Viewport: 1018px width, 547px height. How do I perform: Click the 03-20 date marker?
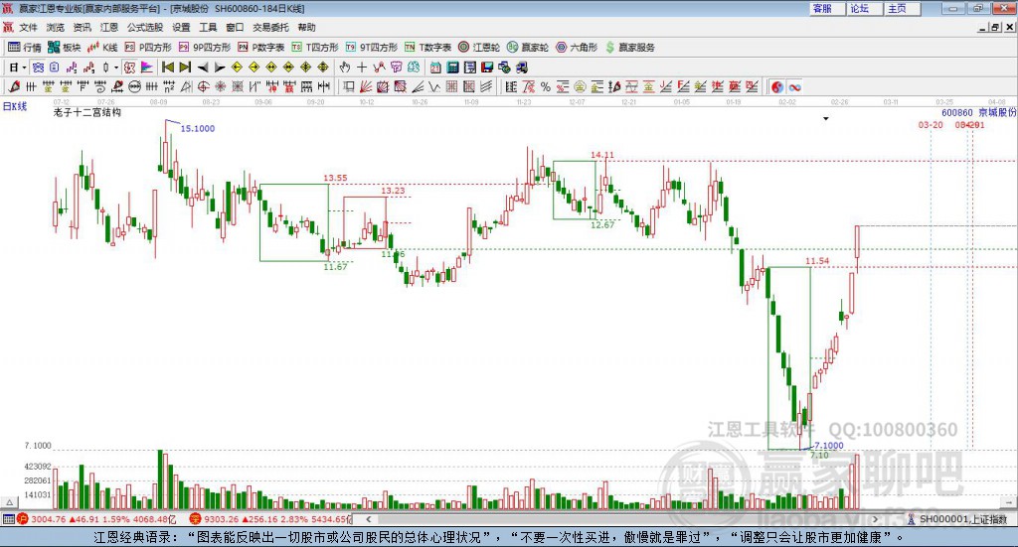931,124
